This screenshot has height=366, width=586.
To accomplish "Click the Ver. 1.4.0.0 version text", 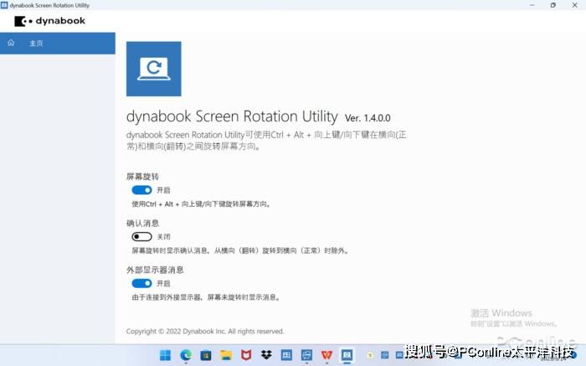I will pos(368,118).
